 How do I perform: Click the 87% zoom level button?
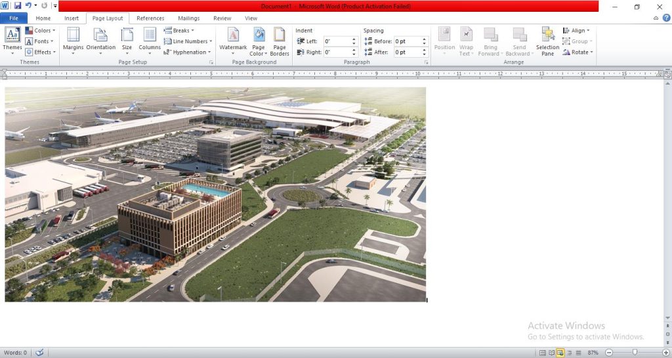[593, 353]
